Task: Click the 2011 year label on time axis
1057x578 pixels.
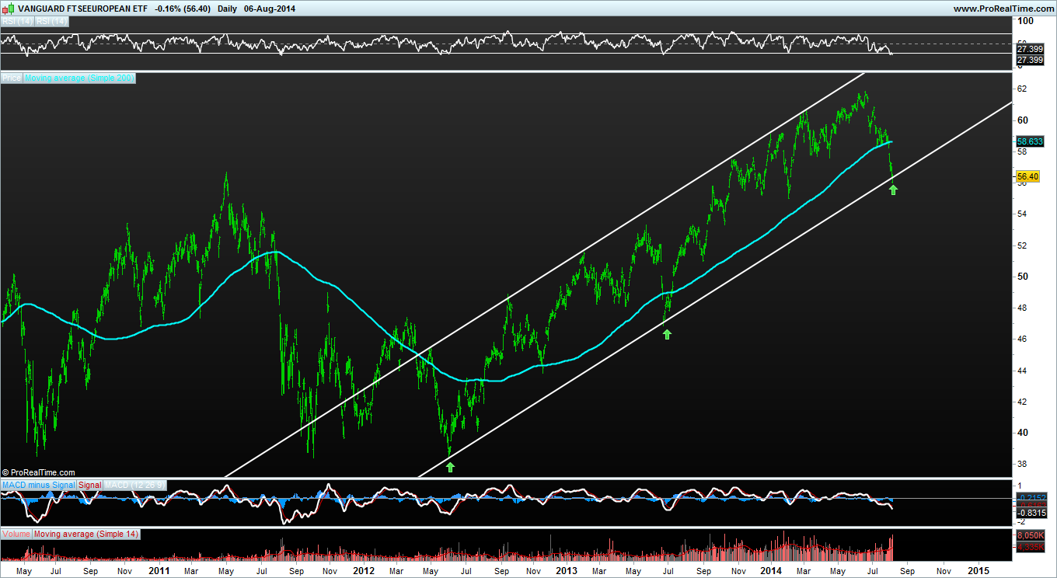Action: [159, 570]
